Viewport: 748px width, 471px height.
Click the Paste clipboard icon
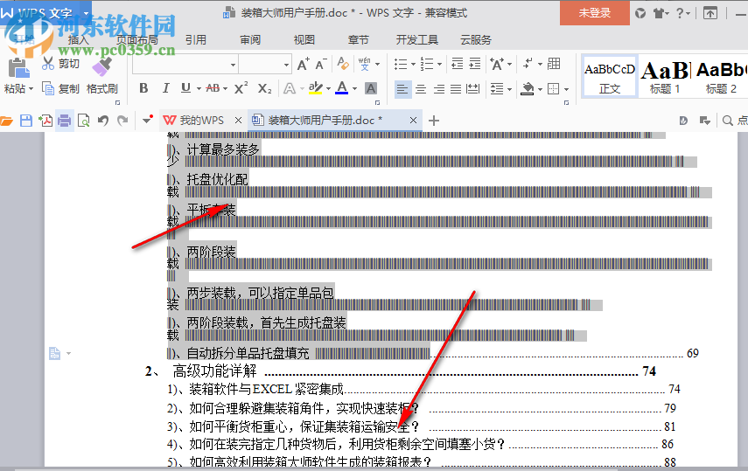18,68
